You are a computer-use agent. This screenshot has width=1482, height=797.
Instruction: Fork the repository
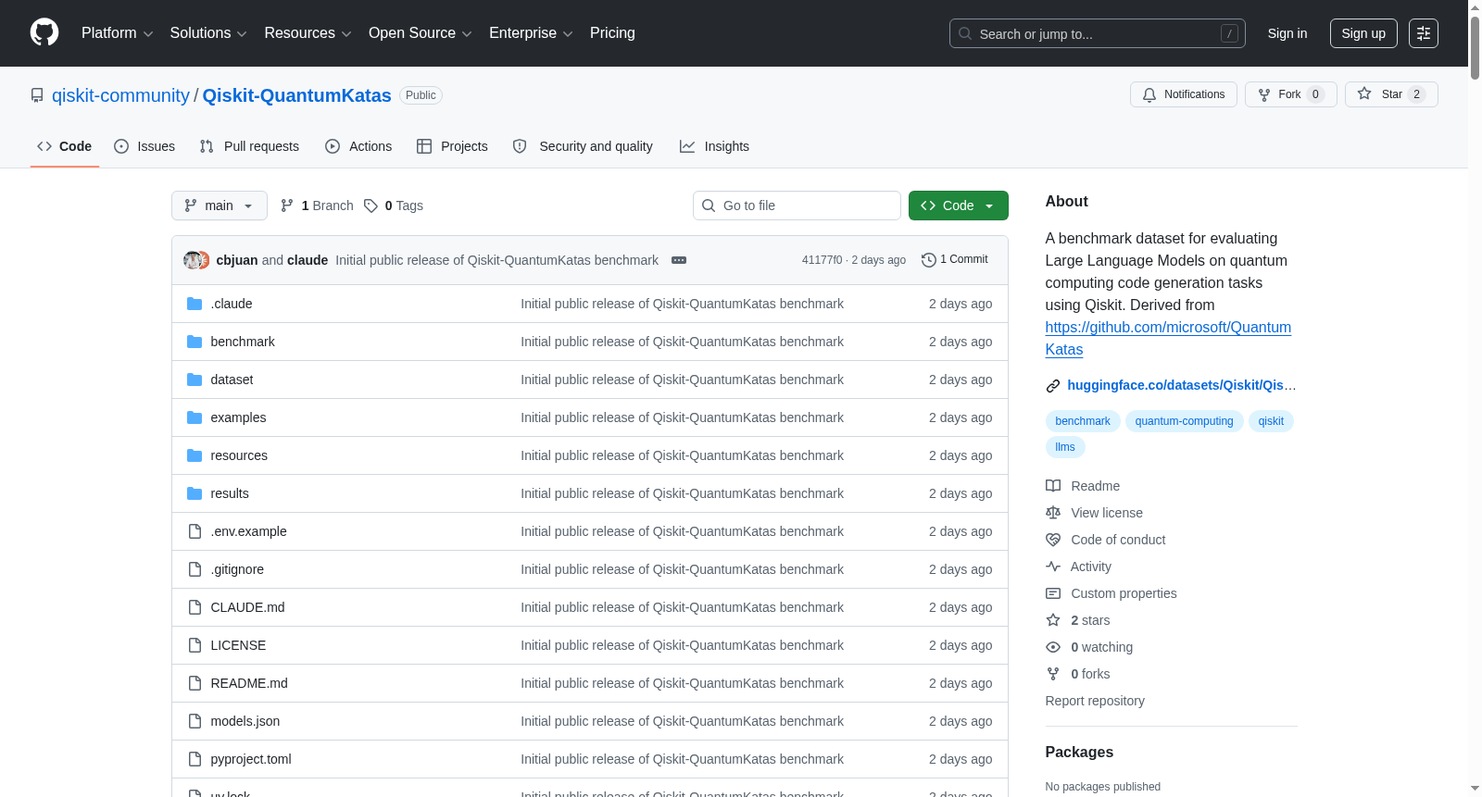(x=1291, y=94)
